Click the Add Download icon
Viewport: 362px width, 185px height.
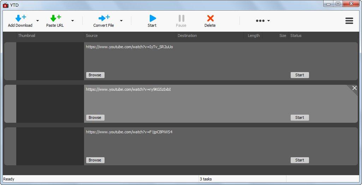[x=20, y=18]
